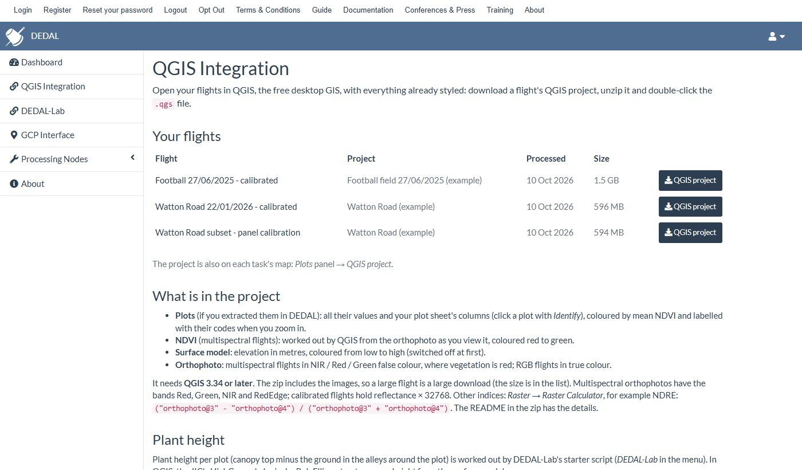Click the Processing Nodes wrench icon
802x470 pixels.
point(14,159)
